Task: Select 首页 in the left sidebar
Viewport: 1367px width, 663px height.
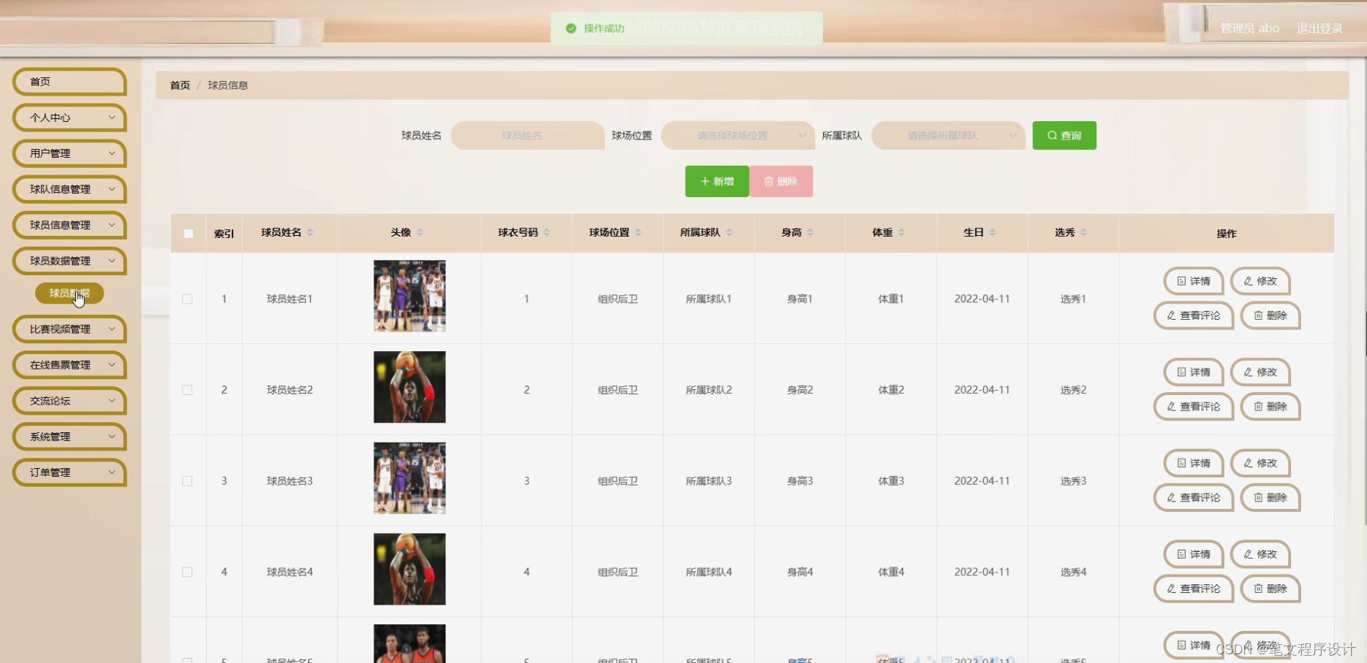Action: point(69,82)
